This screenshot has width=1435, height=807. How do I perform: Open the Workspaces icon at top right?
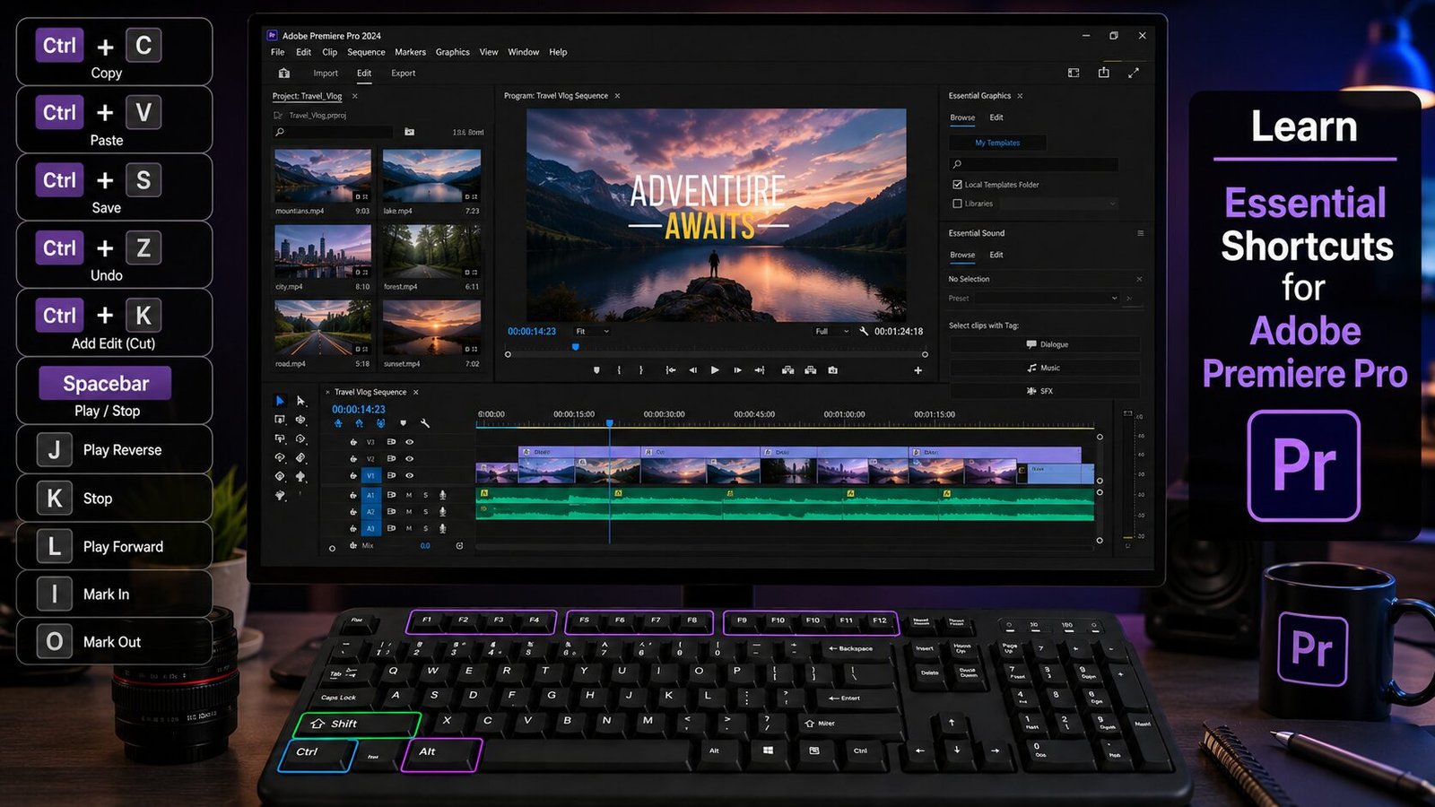pos(1074,73)
